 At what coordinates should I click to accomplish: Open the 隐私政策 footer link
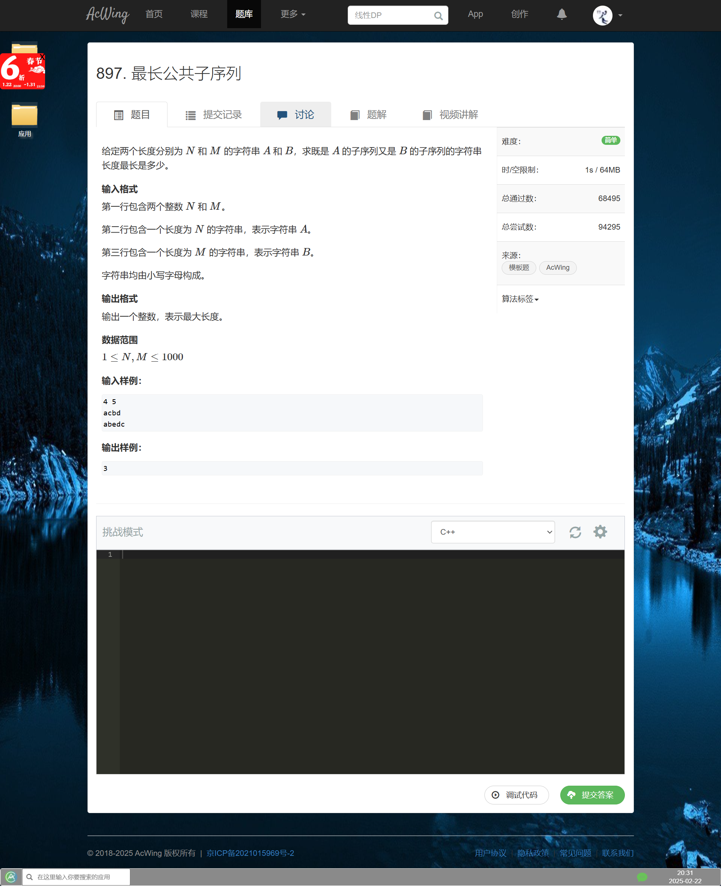[533, 853]
